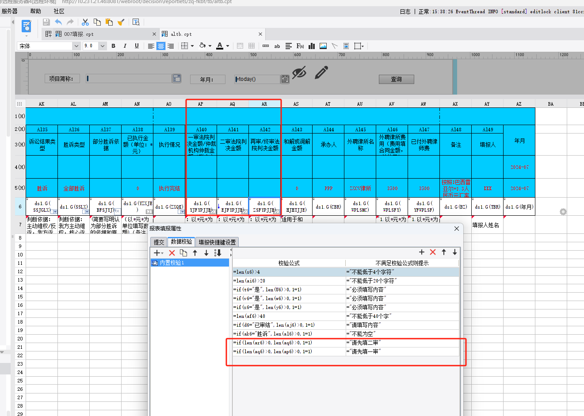The height and width of the screenshot is (416, 584).
Task: Open the 年月 date picker calendar
Action: pos(285,79)
